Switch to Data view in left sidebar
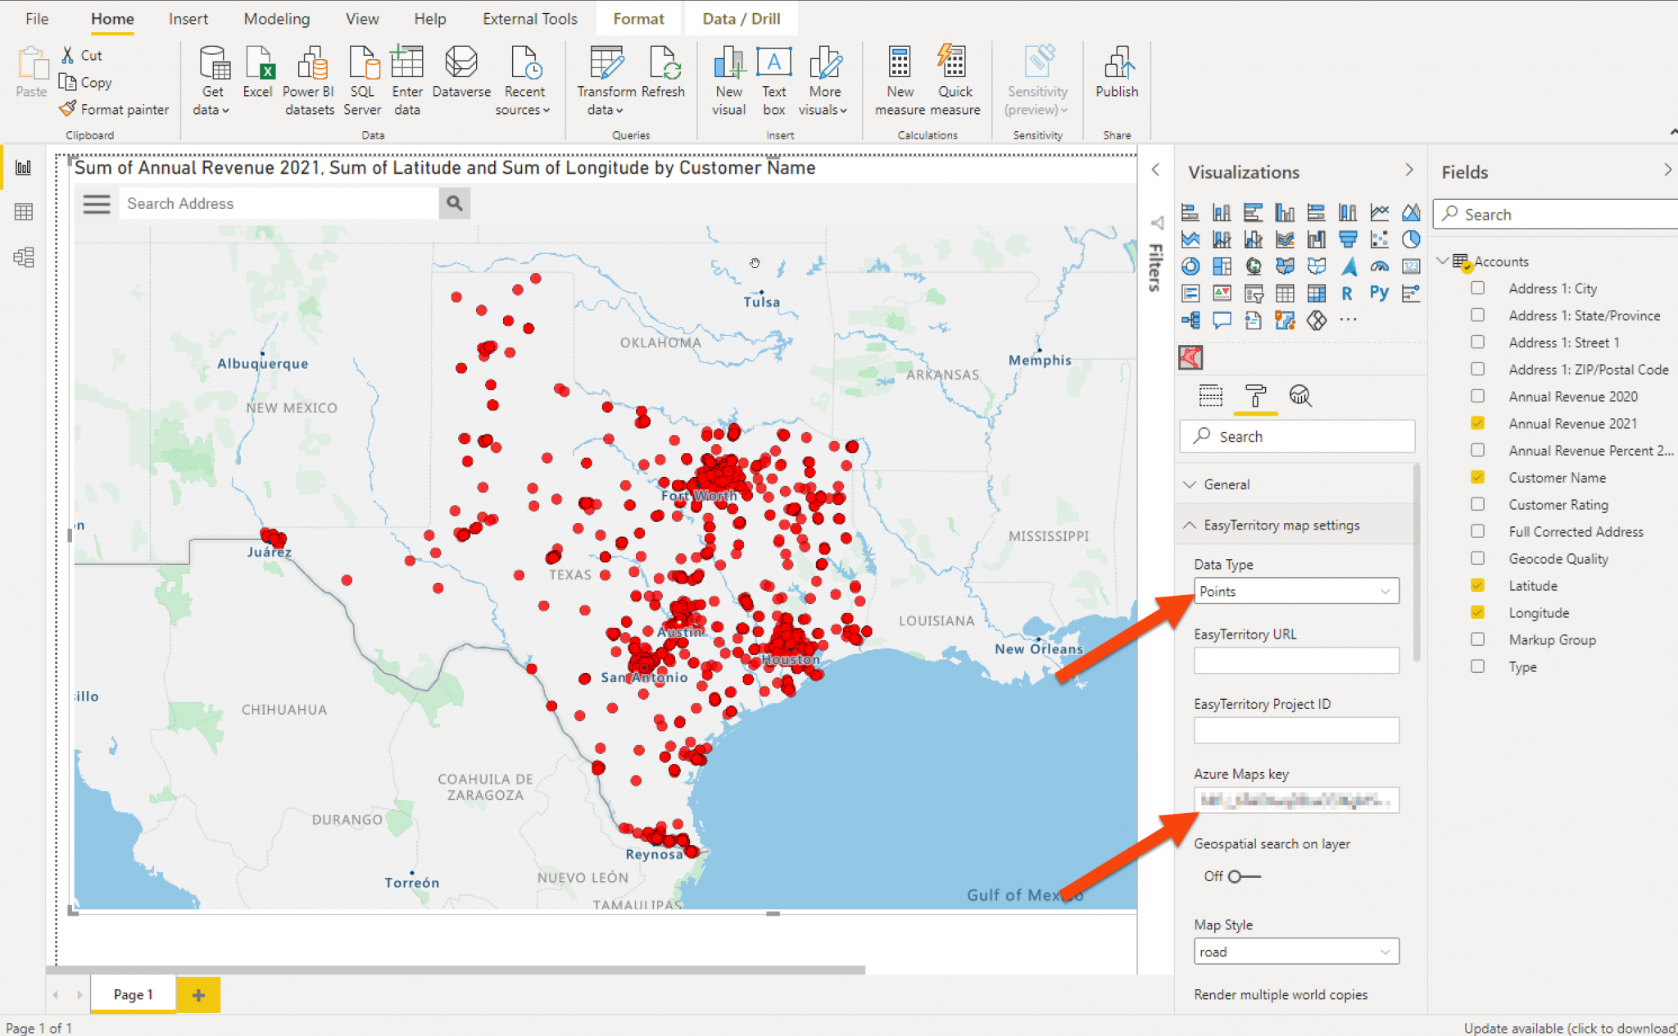The width and height of the screenshot is (1678, 1036). point(23,211)
